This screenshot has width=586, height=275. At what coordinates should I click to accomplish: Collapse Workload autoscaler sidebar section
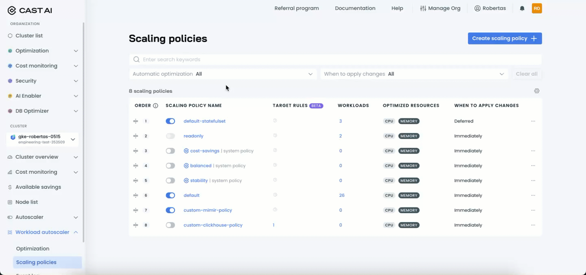click(43, 232)
